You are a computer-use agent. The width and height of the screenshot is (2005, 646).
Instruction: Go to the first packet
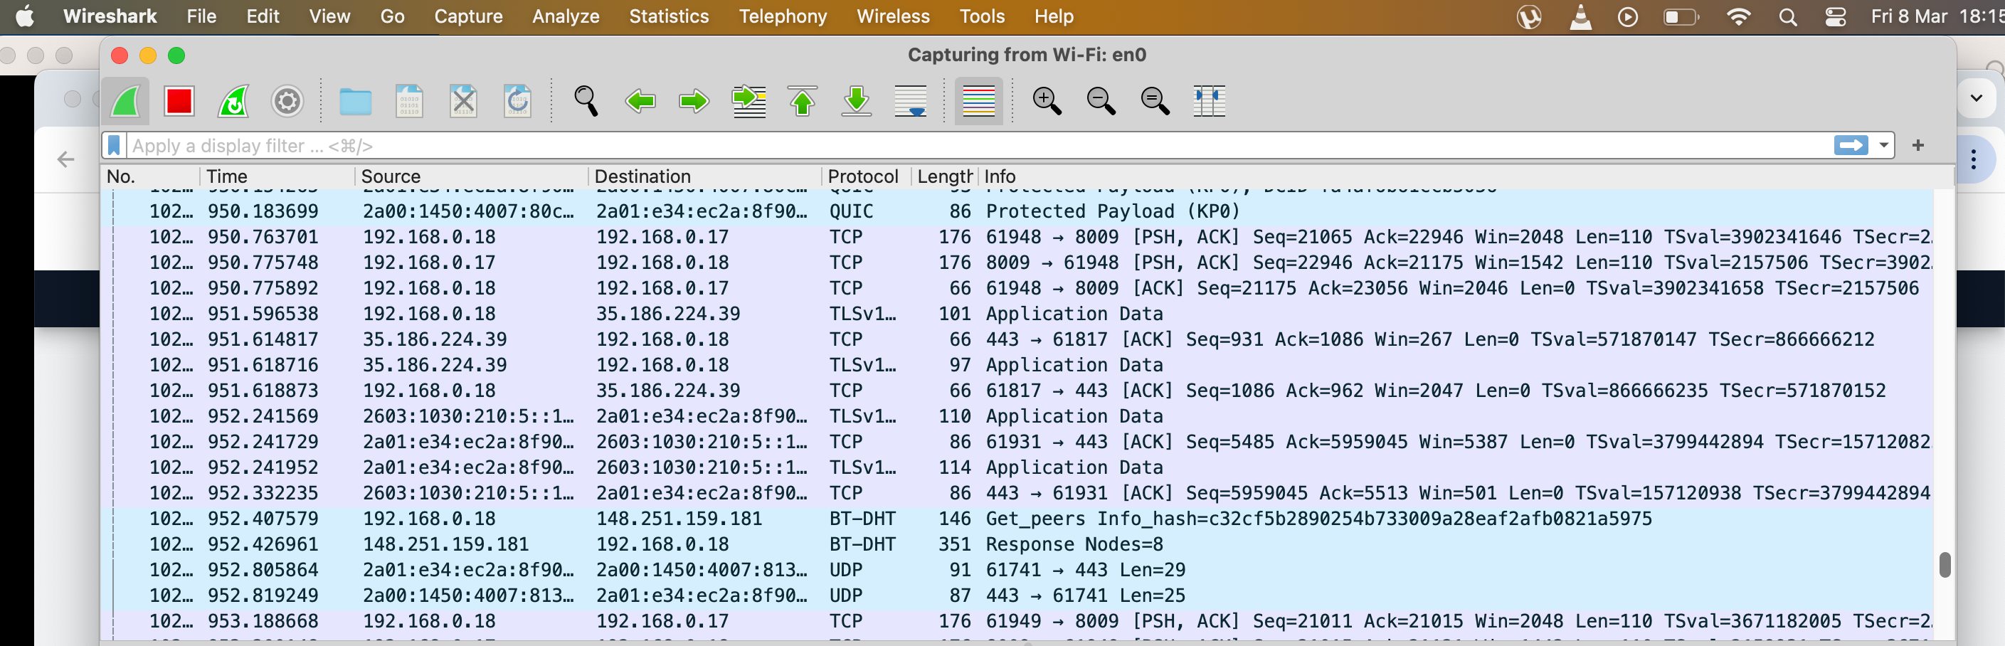click(803, 101)
